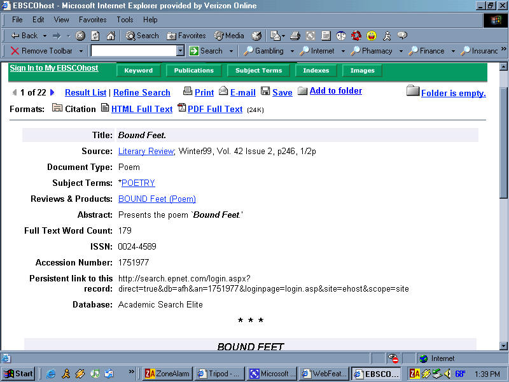The width and height of the screenshot is (509, 382).
Task: Expand the Finance dropdown arrow
Action: (x=453, y=51)
